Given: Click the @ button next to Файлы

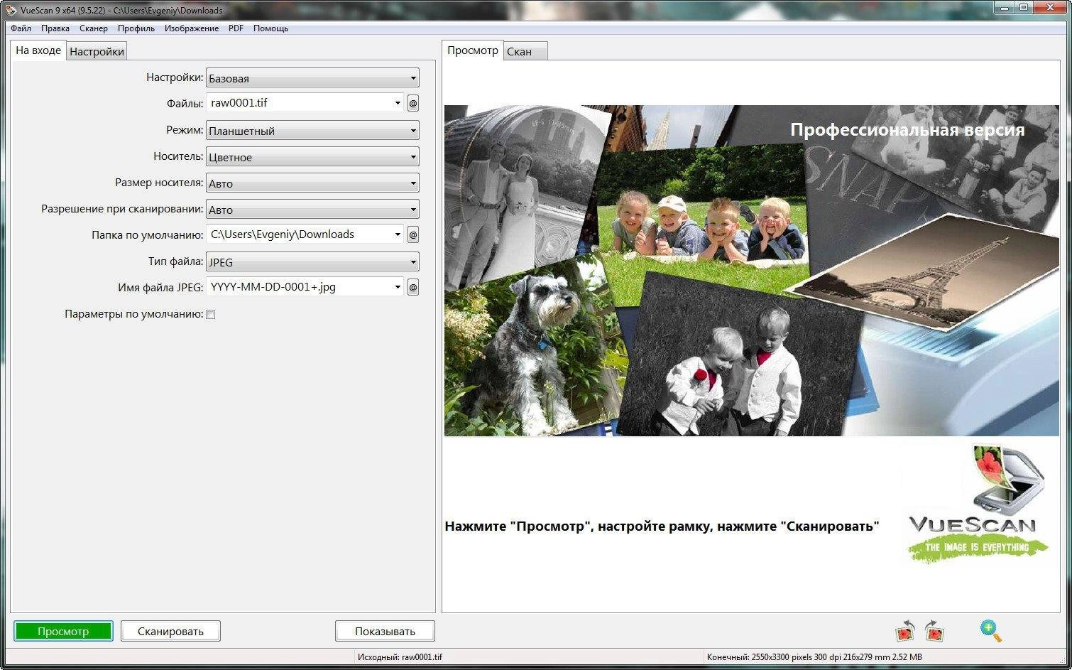Looking at the screenshot, I should click(413, 103).
